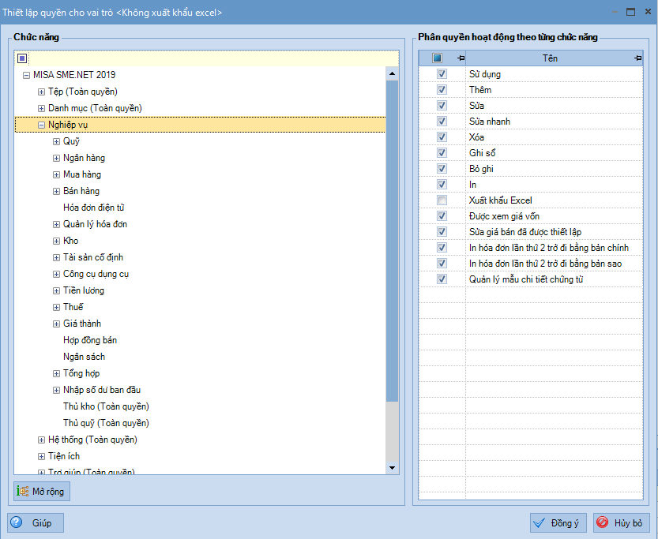Collapse the Nghiệp vụ node

coord(41,125)
